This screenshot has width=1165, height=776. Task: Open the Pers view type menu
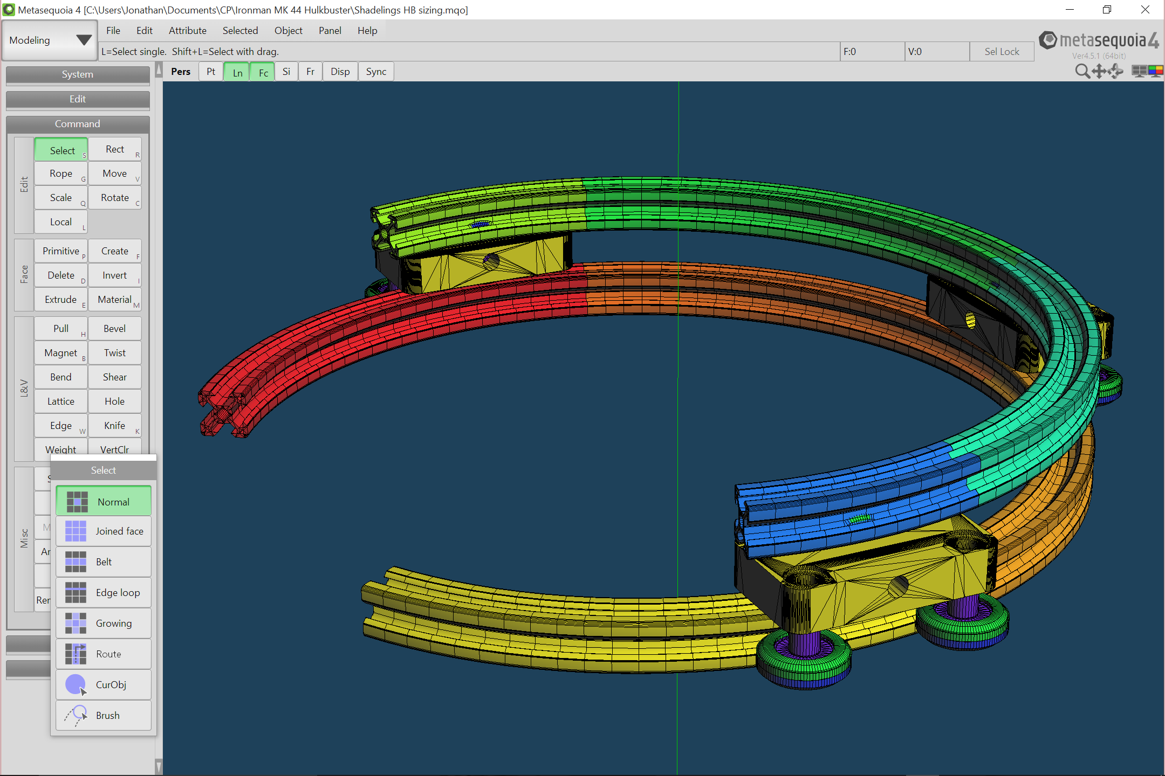coord(181,72)
